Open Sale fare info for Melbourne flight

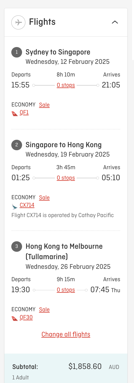pyautogui.click(x=44, y=310)
